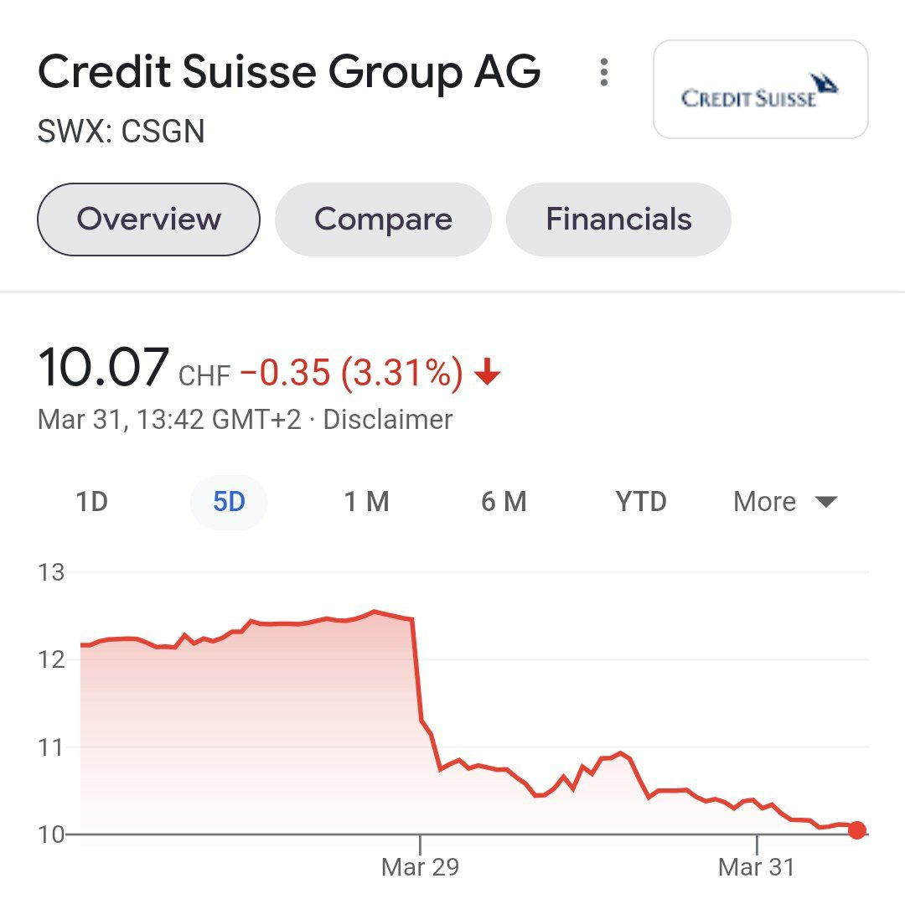
Task: Select the YTD chart range
Action: (641, 501)
